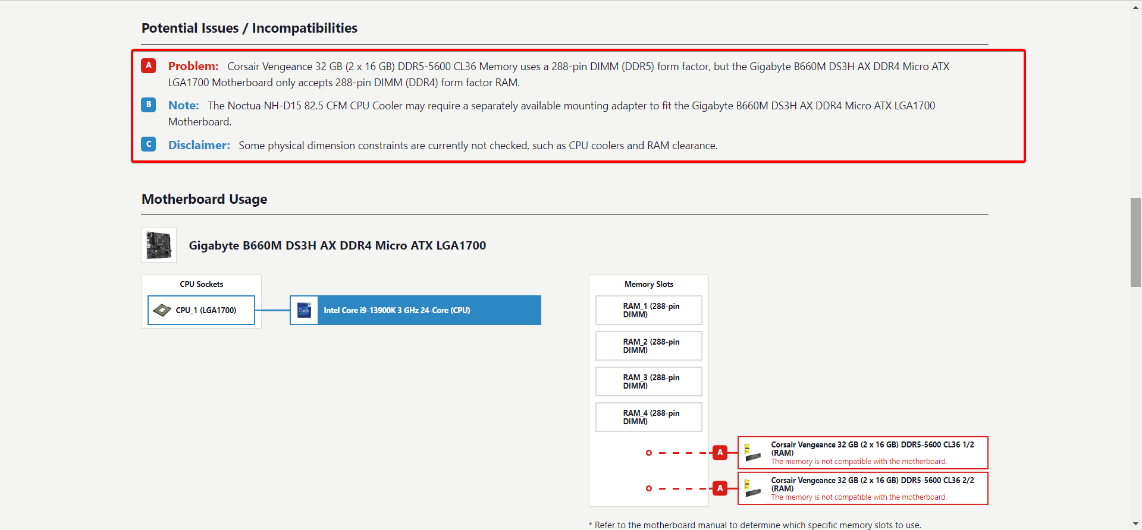Click the 'Note:' label text
The image size is (1142, 530).
(x=184, y=105)
